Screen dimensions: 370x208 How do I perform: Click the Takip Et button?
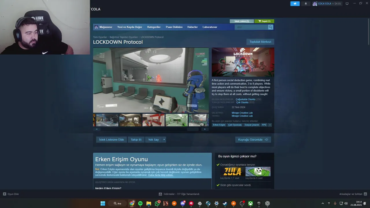coord(136,140)
